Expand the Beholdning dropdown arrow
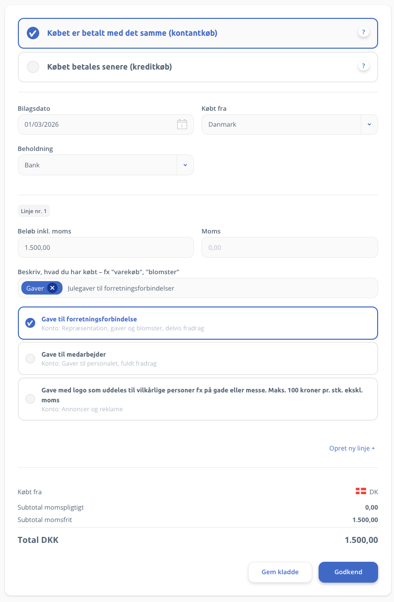The height and width of the screenshot is (602, 394). 185,165
